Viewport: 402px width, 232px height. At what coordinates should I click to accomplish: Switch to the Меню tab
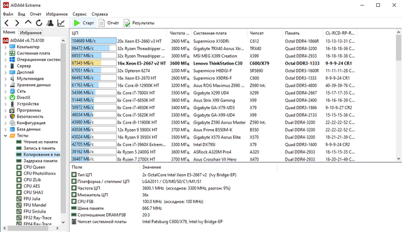point(9,32)
